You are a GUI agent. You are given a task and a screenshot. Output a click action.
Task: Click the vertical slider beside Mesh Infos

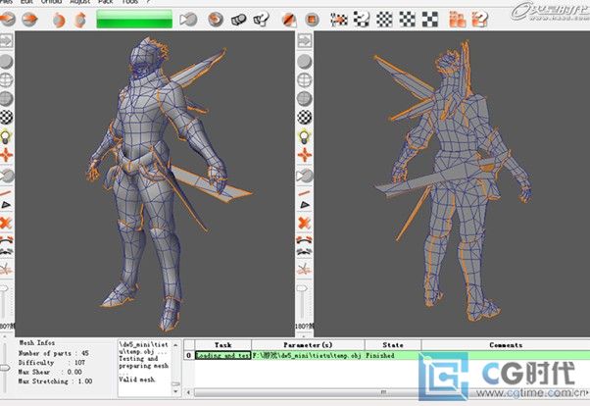tap(5, 366)
